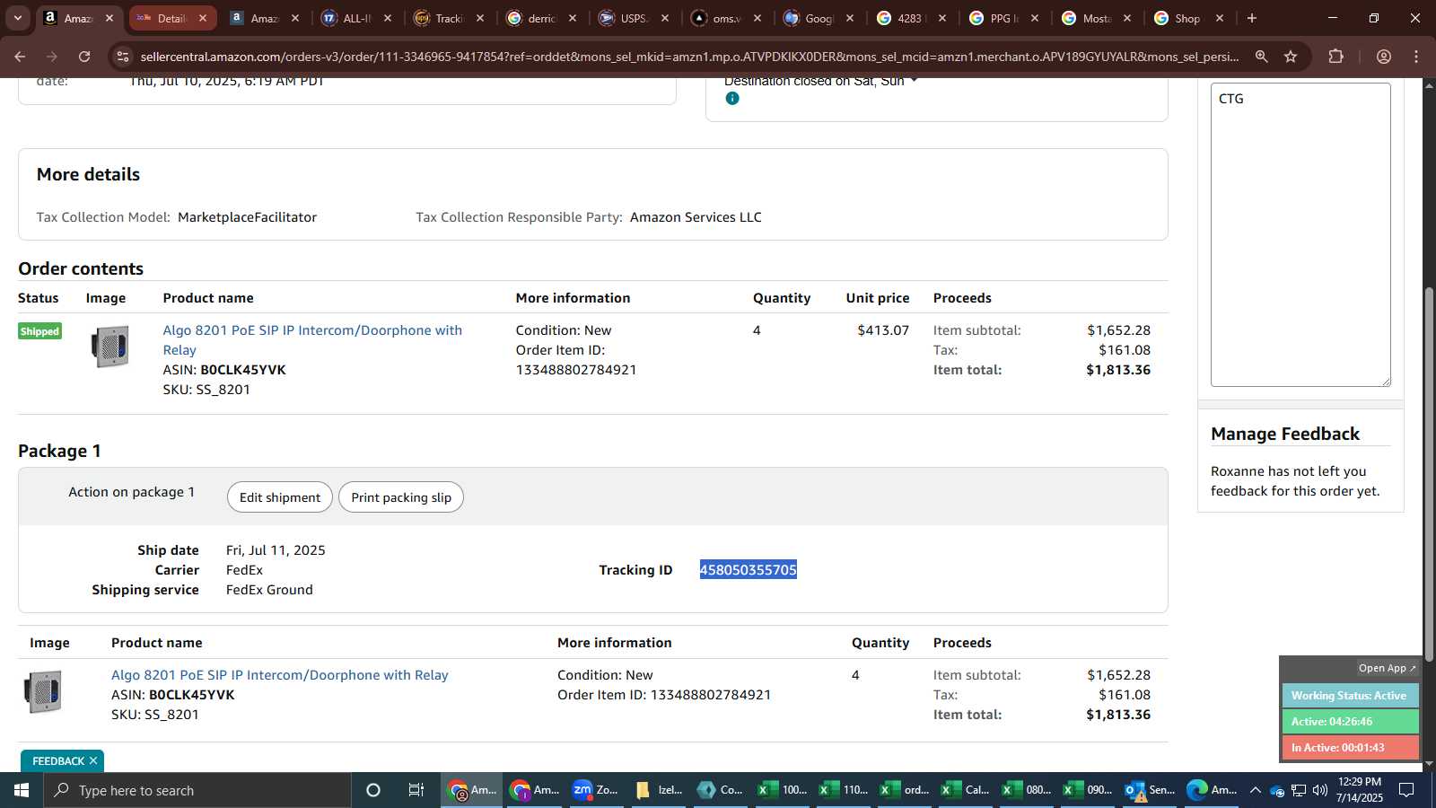Click the In Active time counter
This screenshot has width=1436, height=808.
tap(1350, 748)
